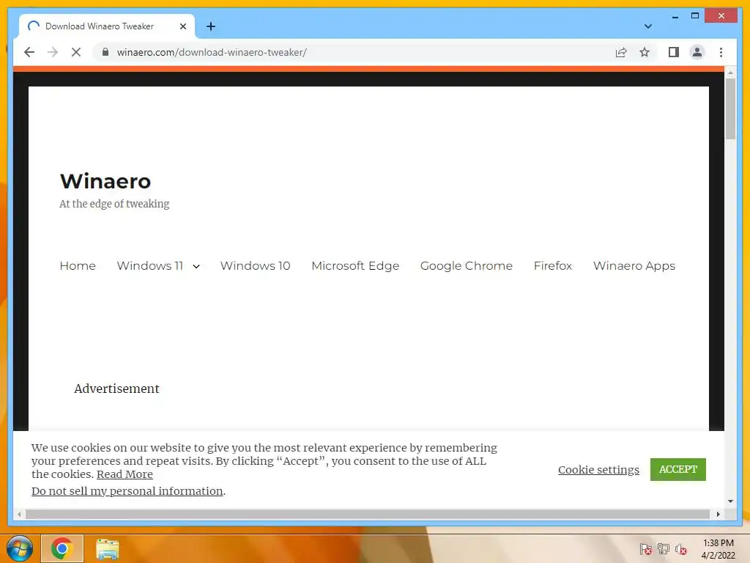Click the forward navigation arrow
750x563 pixels.
coord(53,52)
